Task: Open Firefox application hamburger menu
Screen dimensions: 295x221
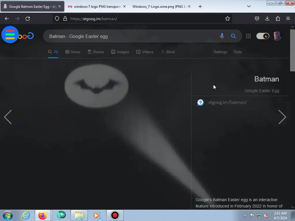Action: point(288,18)
